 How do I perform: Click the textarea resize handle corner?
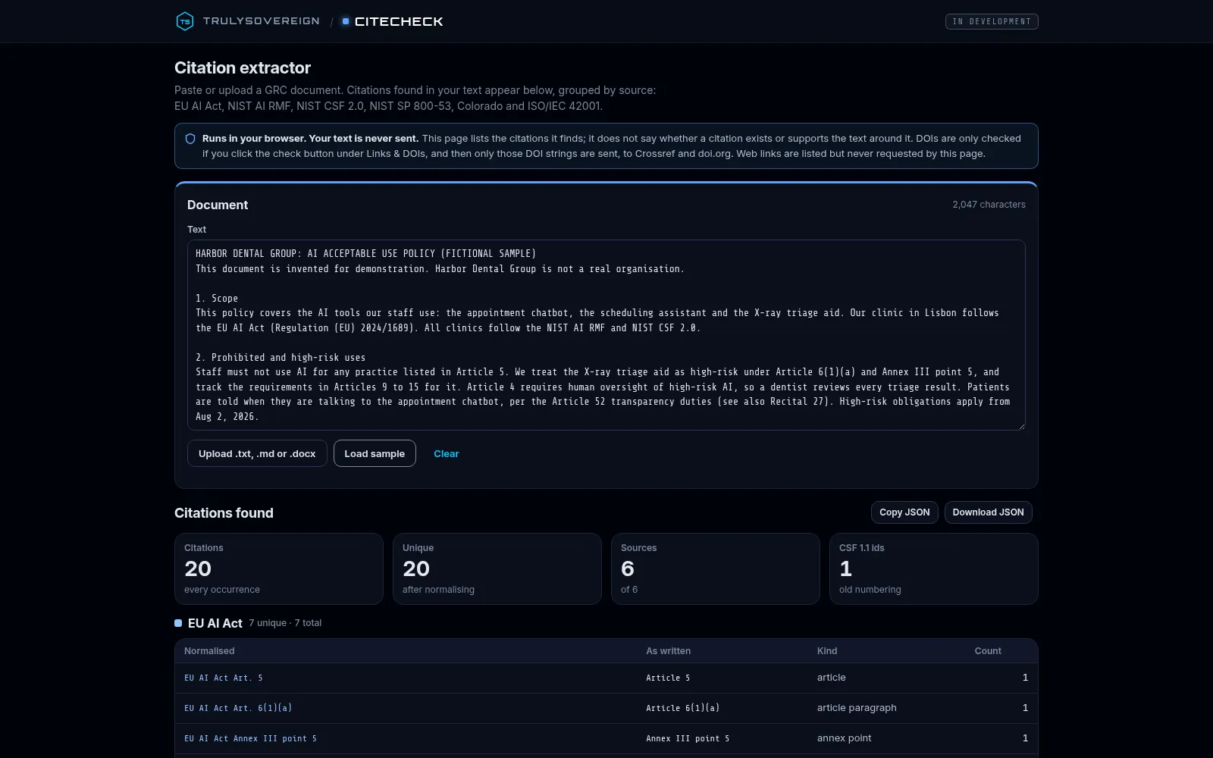point(1021,426)
